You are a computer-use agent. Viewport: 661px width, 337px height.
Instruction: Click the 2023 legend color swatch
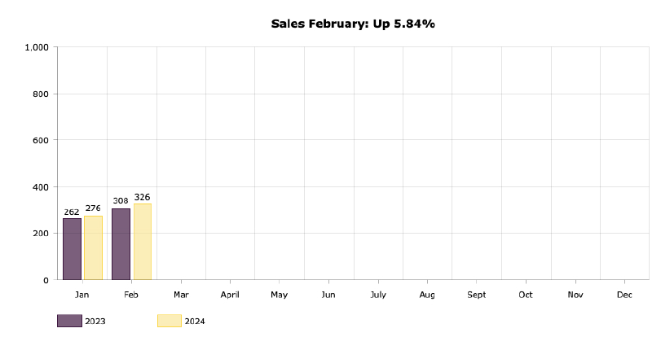click(69, 321)
